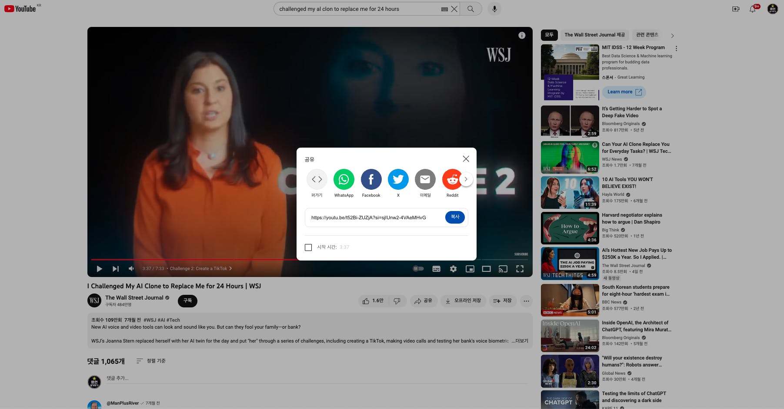Click Learn more on the MIT ad
This screenshot has height=409, width=784.
click(624, 92)
